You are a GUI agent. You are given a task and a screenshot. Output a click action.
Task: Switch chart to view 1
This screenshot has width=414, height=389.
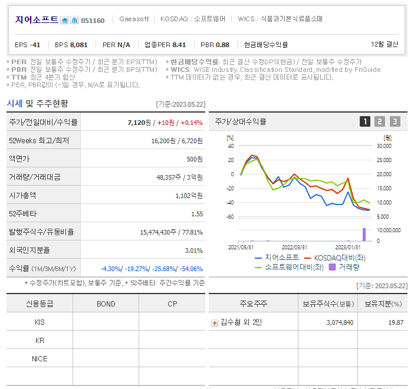click(x=365, y=121)
